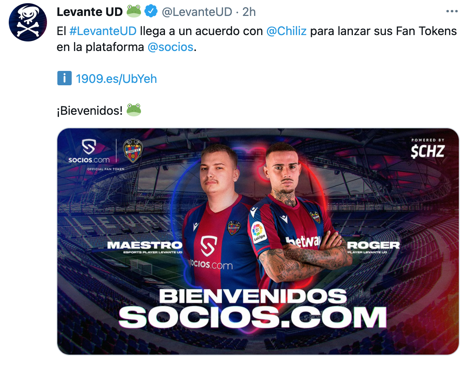Screen dimensions: 466x365
Task: Open the Levante UD display name
Action: click(90, 12)
